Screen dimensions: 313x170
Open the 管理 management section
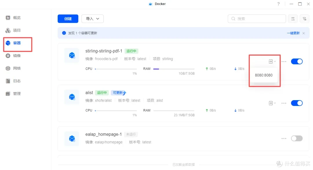coord(13,94)
